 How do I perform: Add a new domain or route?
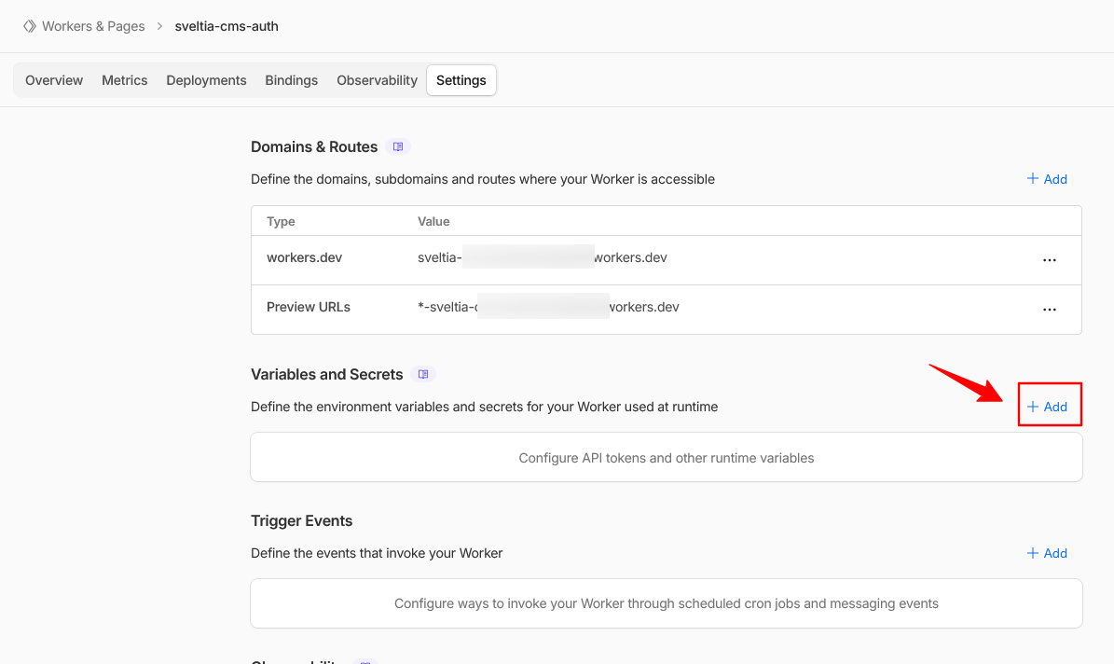click(x=1047, y=179)
